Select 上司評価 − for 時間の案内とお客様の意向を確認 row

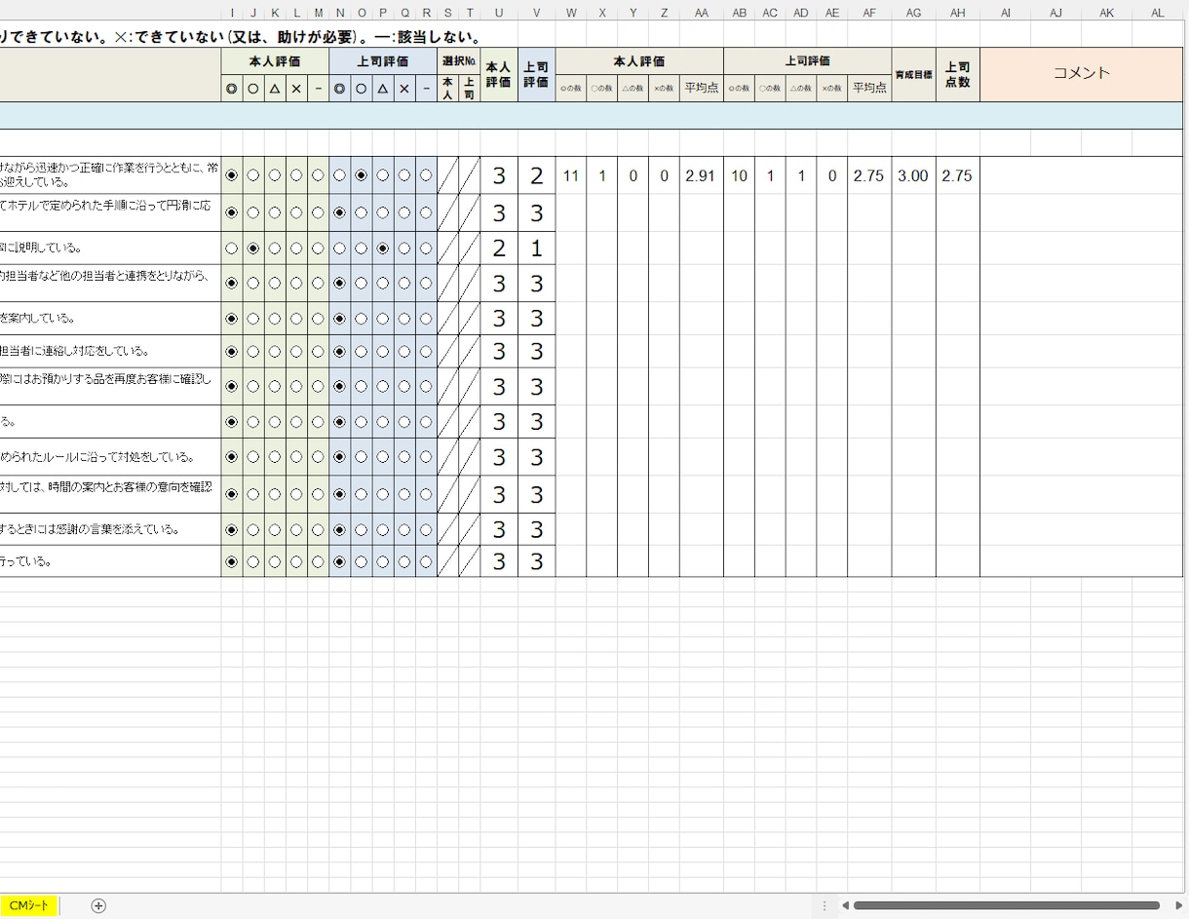[426, 494]
